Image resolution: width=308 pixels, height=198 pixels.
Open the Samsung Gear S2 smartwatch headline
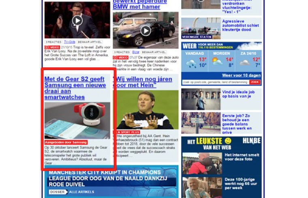click(x=75, y=88)
